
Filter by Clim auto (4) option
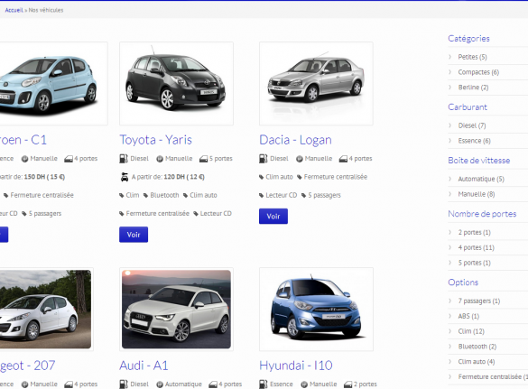tap(477, 361)
